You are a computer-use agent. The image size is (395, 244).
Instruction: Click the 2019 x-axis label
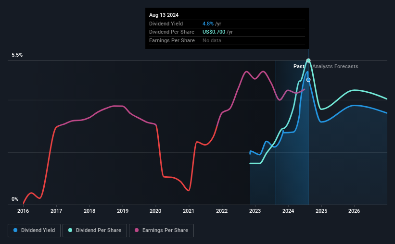(123, 211)
